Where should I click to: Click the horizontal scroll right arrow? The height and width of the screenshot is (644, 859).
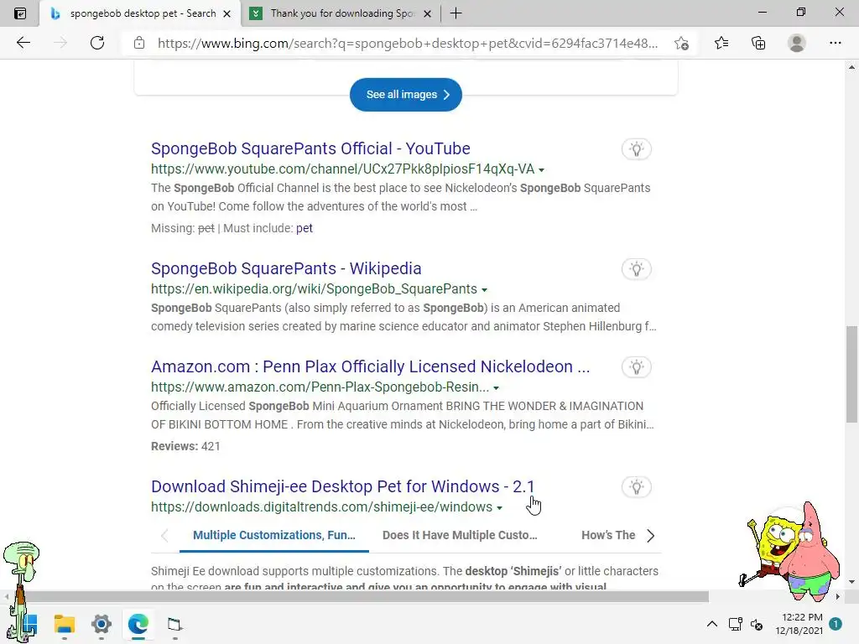[837, 596]
